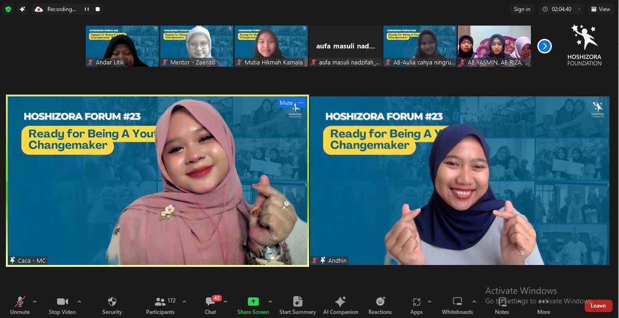The height and width of the screenshot is (318, 619).
Task: Select Mutia Hikmah Kamala video thumbnail
Action: point(271,46)
